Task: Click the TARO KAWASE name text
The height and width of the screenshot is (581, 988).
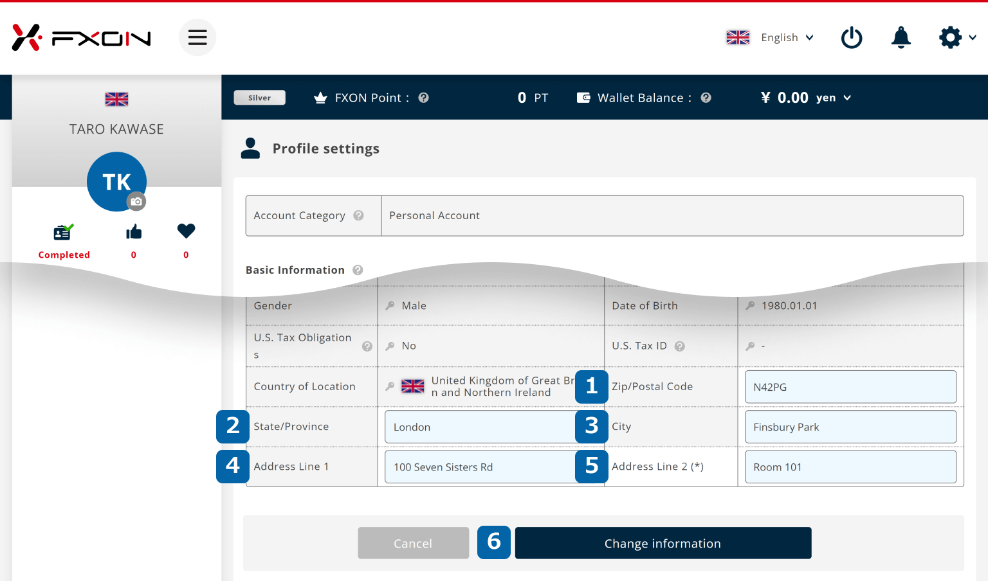Action: point(116,129)
